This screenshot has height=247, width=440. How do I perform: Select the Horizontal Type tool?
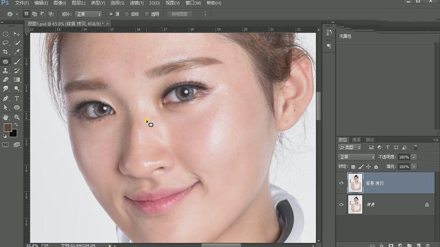tap(17, 98)
